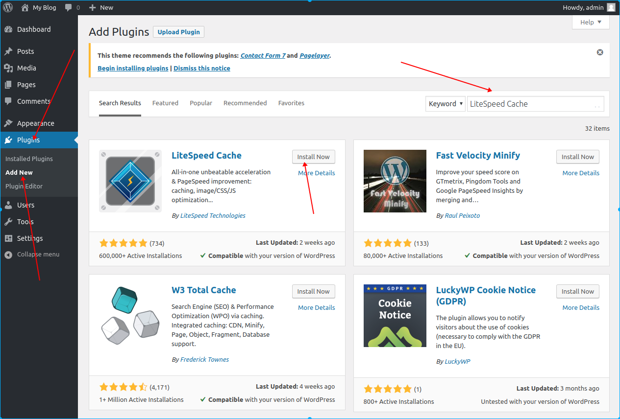Open the Howdy, admin account menu
Screen dimensions: 620x419
[x=582, y=7]
